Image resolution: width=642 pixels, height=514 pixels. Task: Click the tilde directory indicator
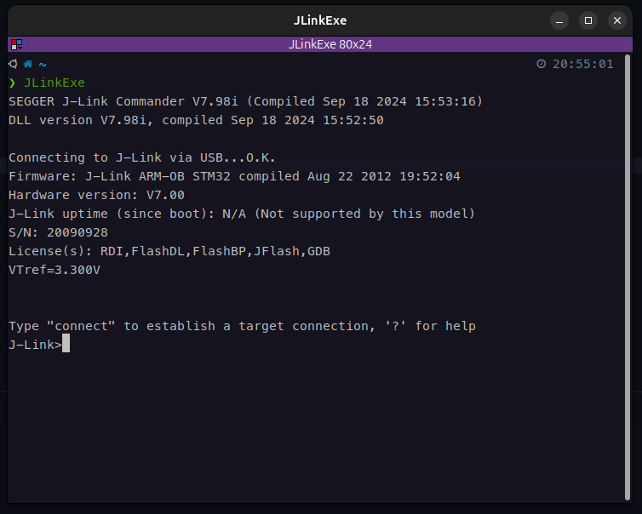(x=43, y=64)
